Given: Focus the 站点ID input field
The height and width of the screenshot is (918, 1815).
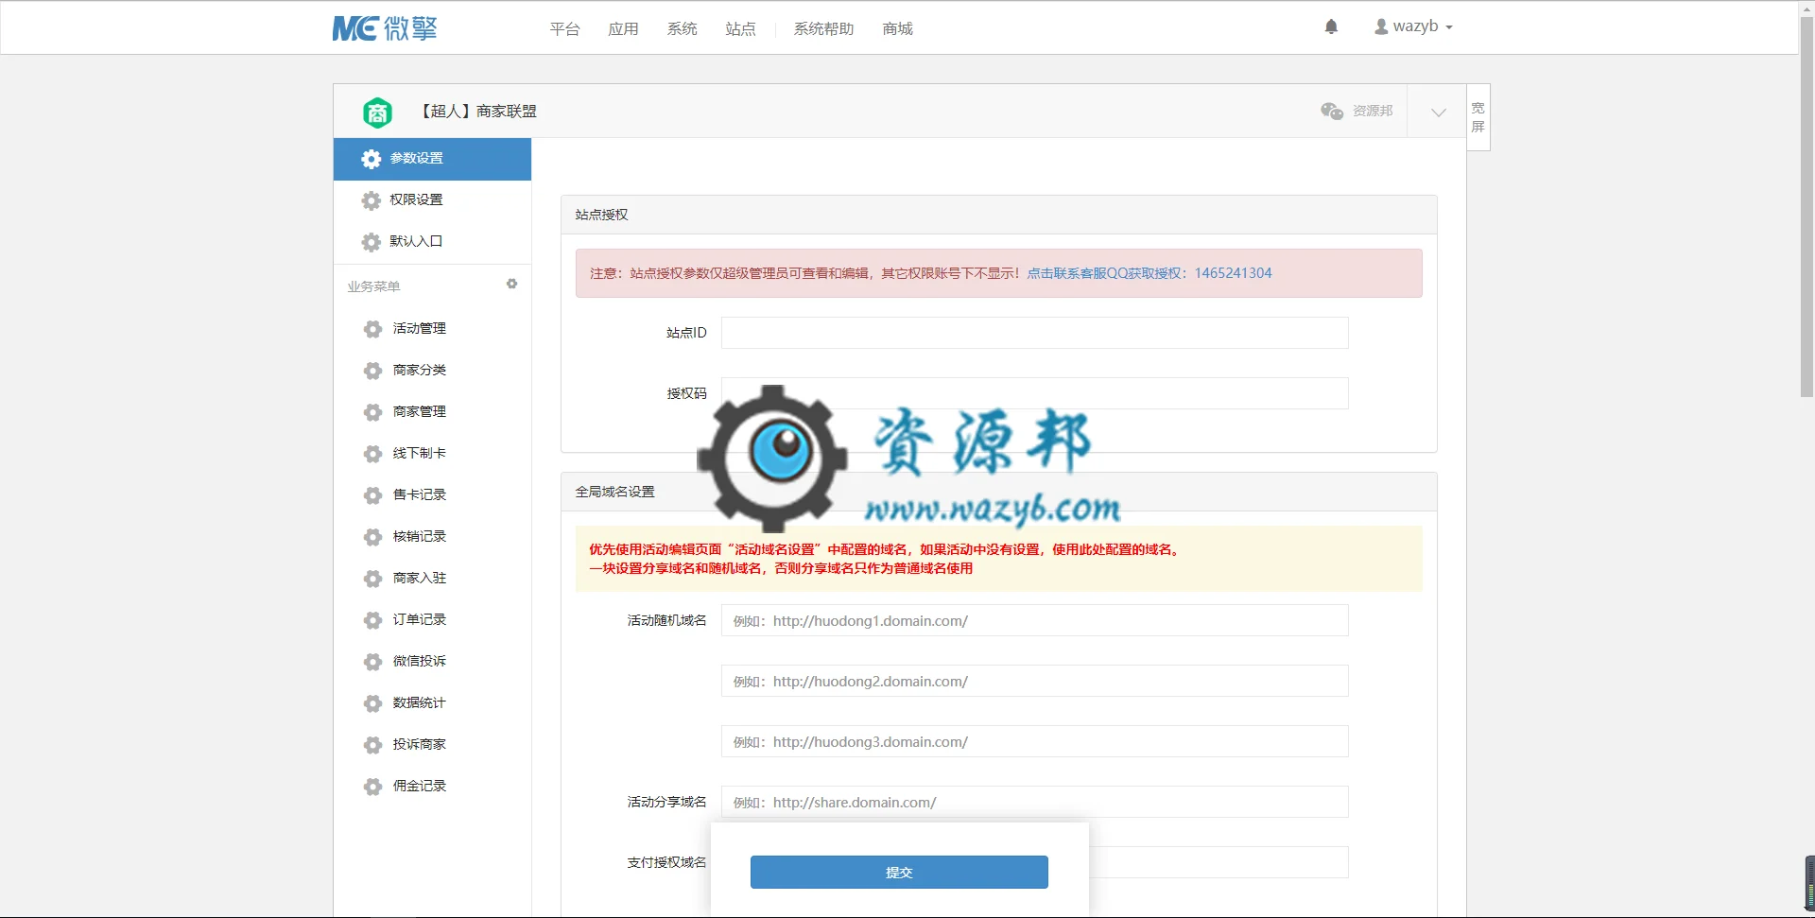Looking at the screenshot, I should [x=1034, y=333].
